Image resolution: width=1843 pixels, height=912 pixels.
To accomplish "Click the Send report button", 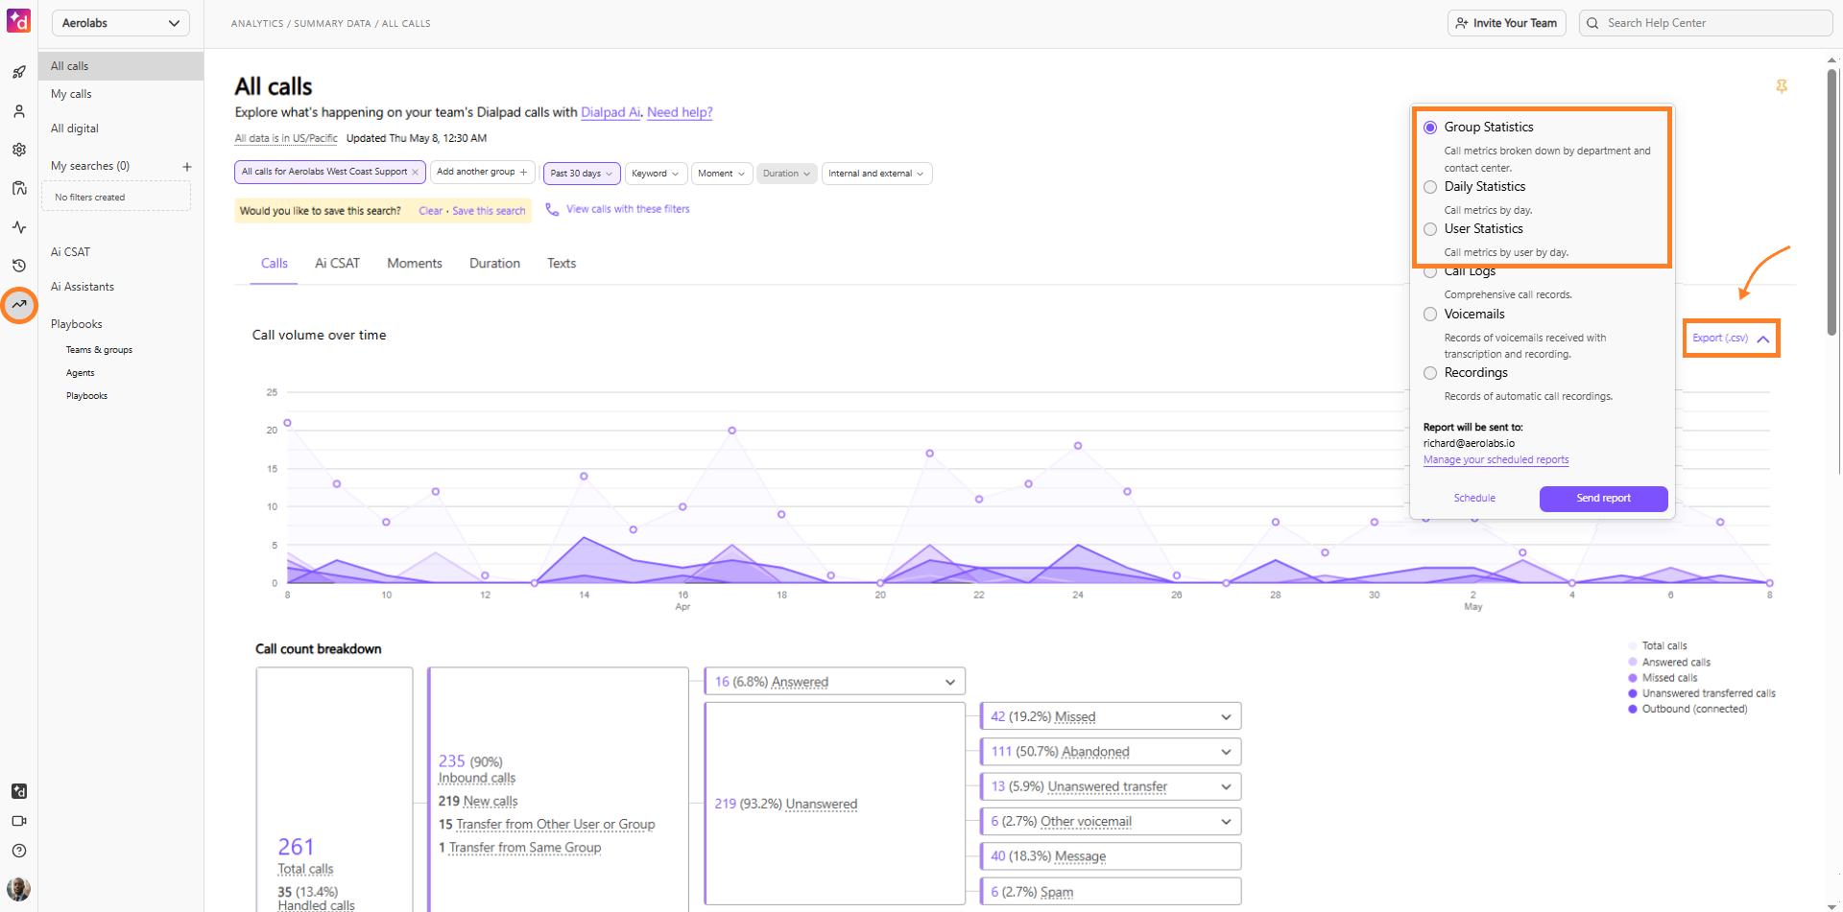I will tap(1603, 499).
